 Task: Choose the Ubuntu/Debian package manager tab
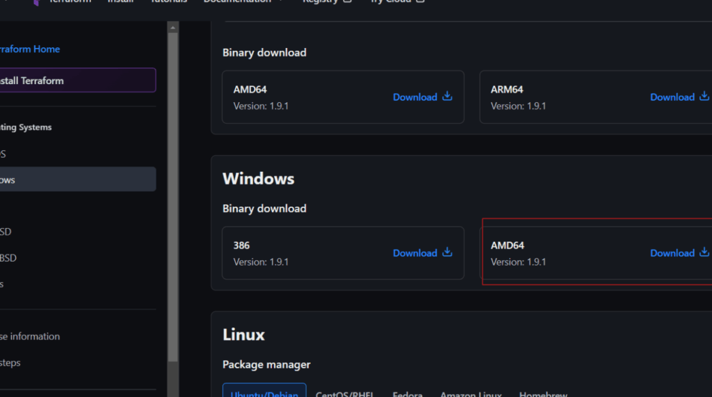(264, 393)
